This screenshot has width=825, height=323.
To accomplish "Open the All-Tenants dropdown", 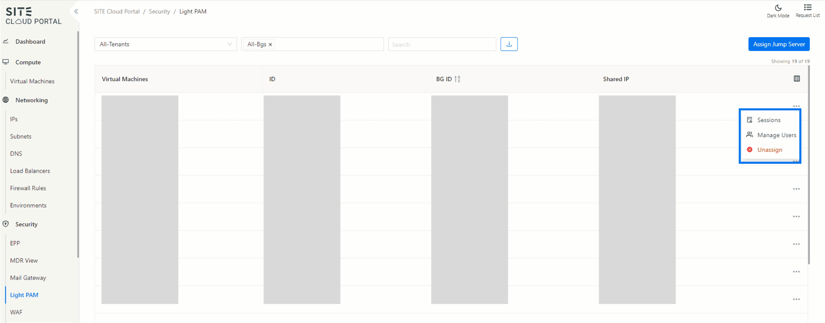I will [165, 44].
